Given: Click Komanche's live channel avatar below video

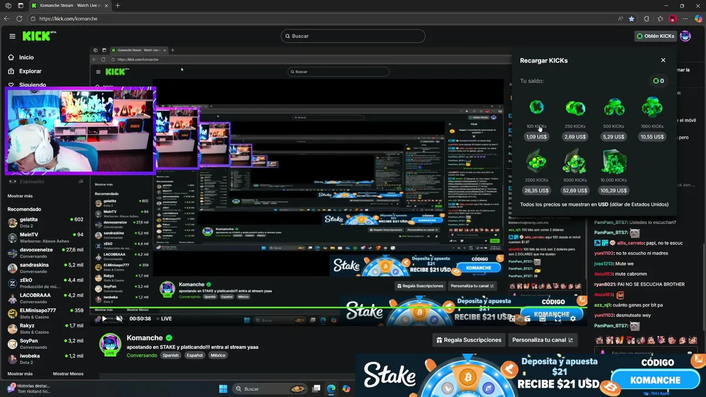Looking at the screenshot, I should tap(110, 344).
